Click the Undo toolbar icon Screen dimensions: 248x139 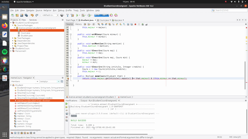pos(32,15)
